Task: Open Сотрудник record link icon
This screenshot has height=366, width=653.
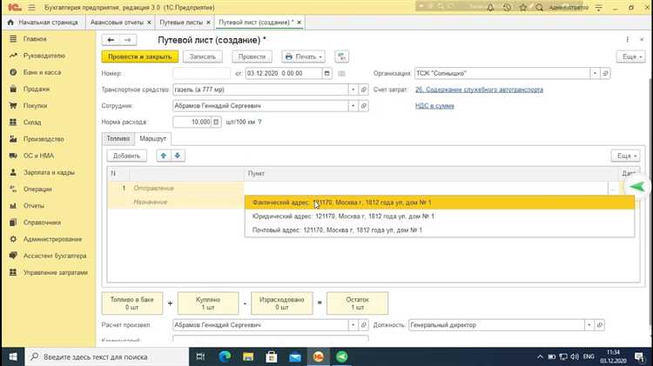Action: point(364,106)
